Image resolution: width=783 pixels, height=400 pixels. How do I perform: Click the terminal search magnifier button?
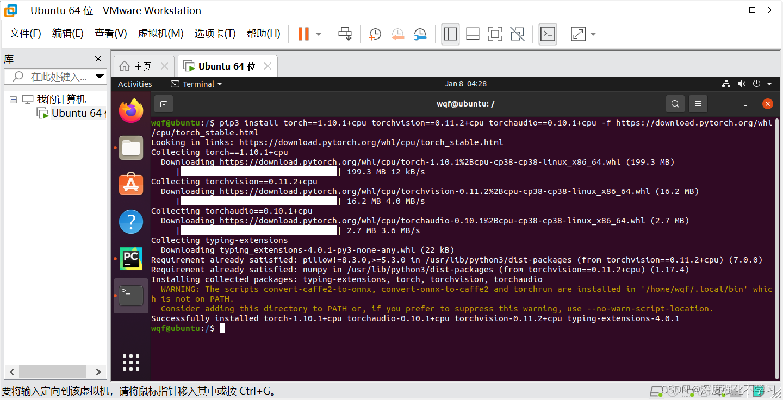tap(675, 104)
